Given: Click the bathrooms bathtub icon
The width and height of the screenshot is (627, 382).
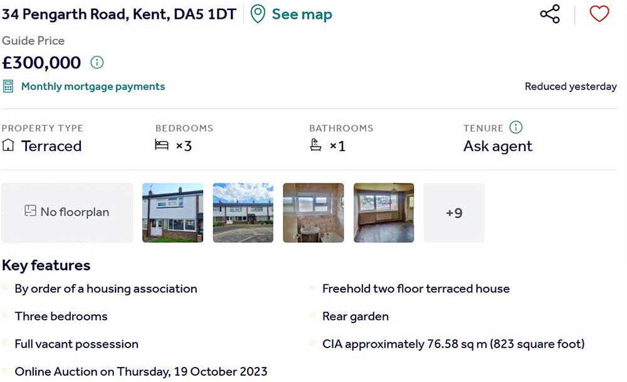Looking at the screenshot, I should [316, 146].
